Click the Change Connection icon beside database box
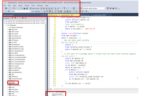Image resolution: width=141 pixels, height=96 pixels. 9,11
